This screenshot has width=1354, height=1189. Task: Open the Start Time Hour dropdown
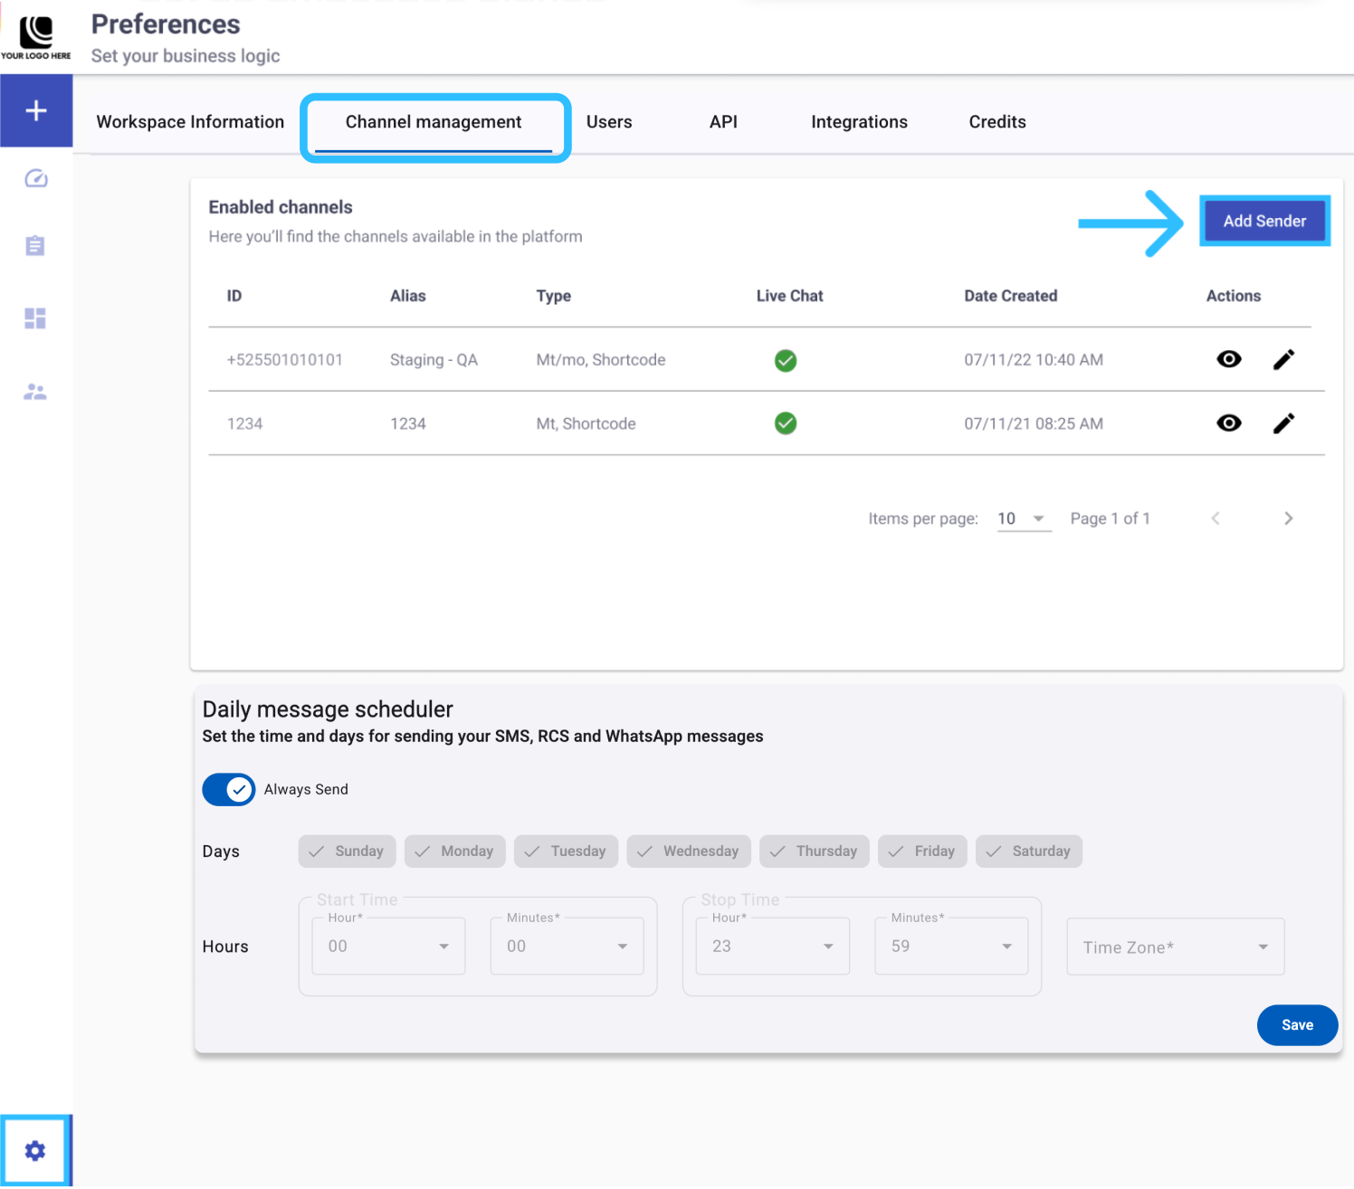[389, 946]
